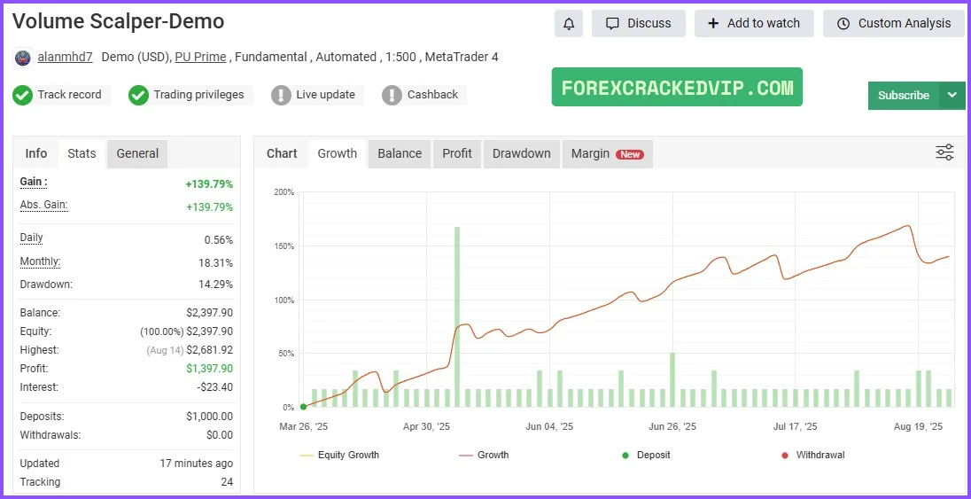Click the Live update label
The height and width of the screenshot is (499, 971).
[x=326, y=95]
